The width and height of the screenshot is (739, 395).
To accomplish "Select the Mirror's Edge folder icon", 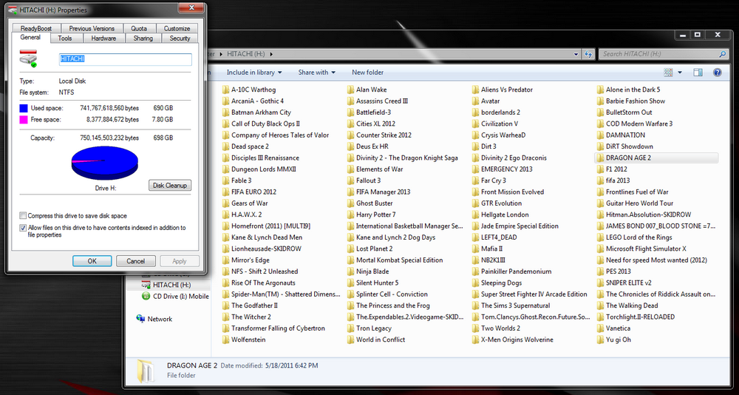I will click(x=225, y=260).
